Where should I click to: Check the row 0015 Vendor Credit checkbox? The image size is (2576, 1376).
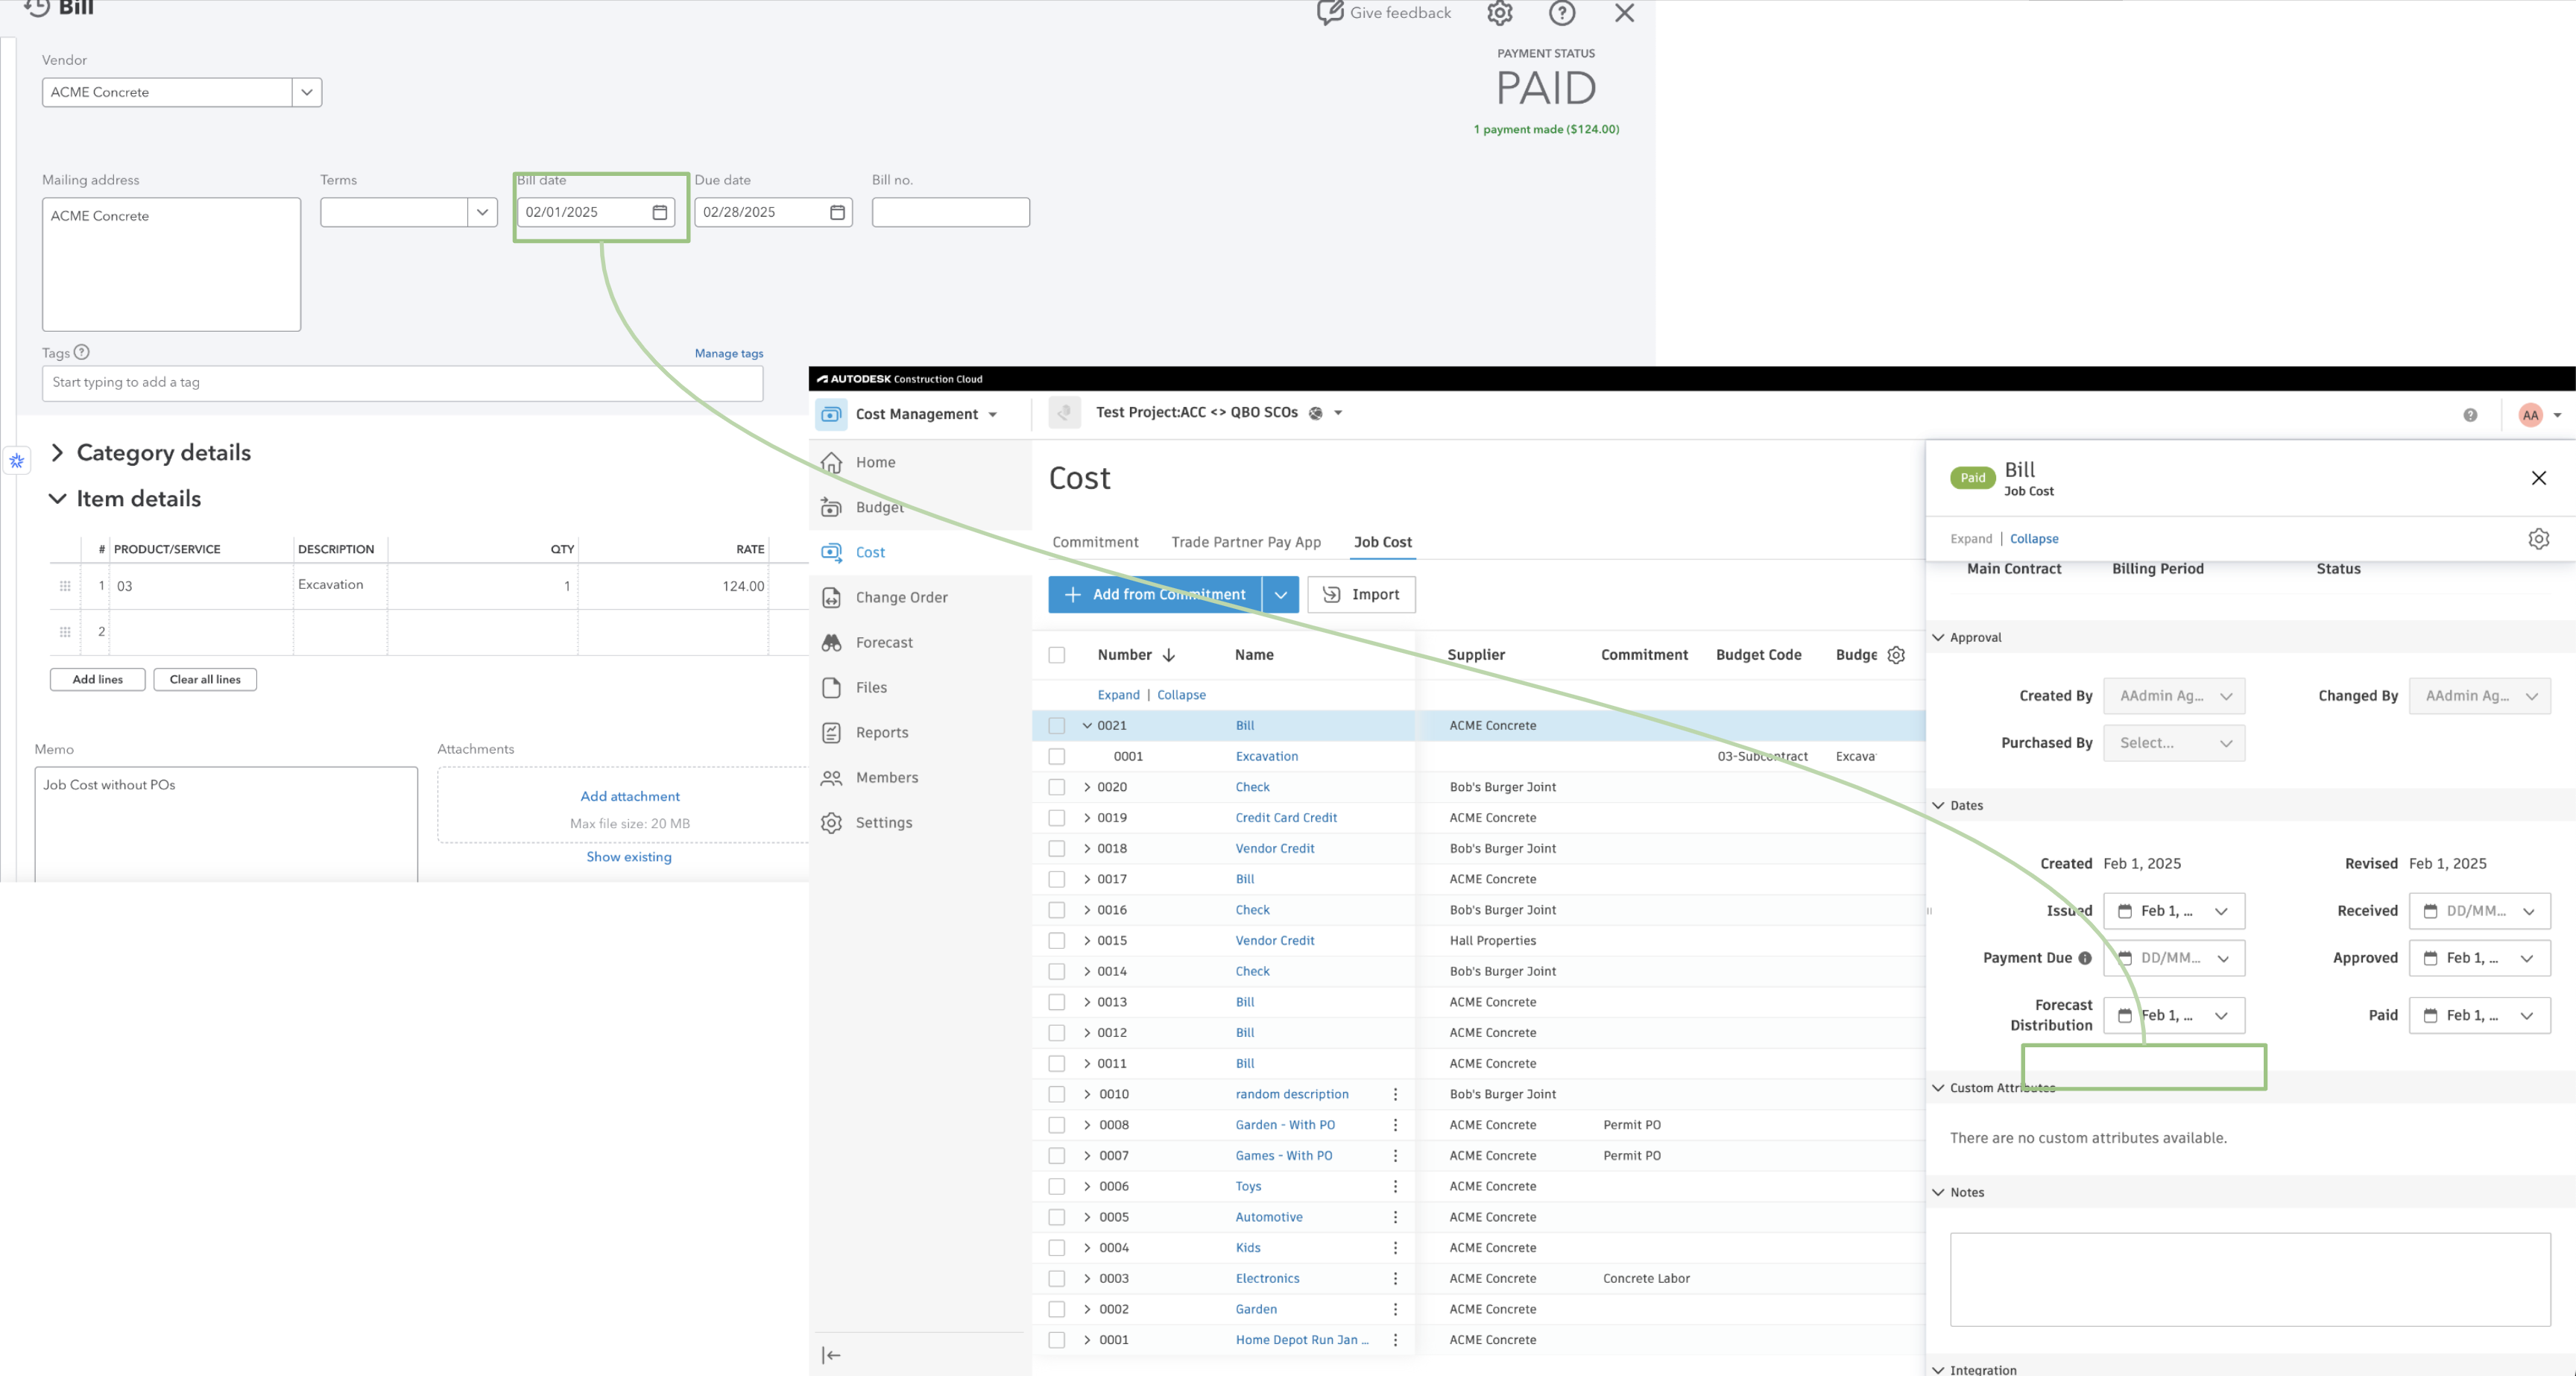click(x=1056, y=941)
